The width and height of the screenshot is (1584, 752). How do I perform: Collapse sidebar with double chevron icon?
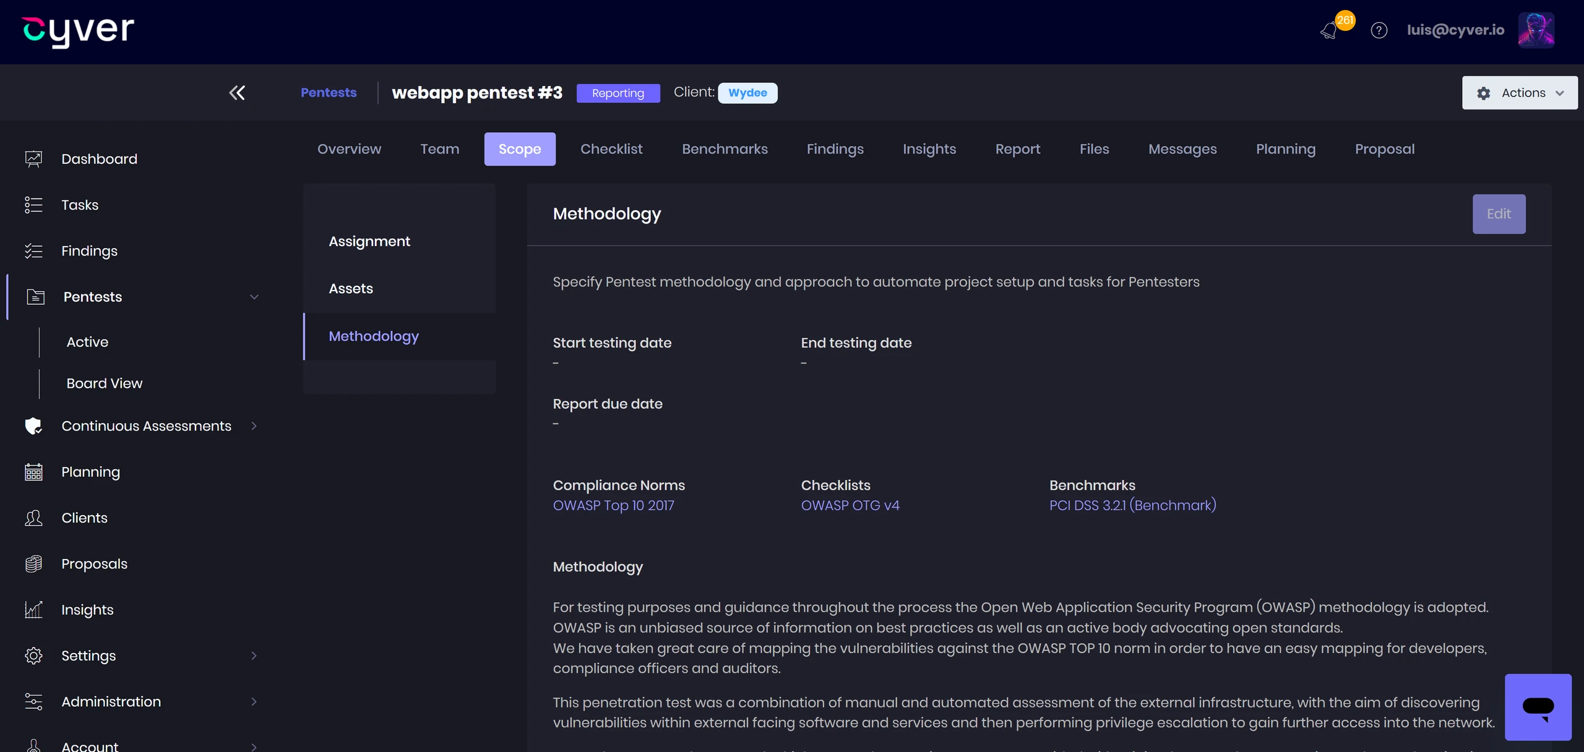[x=237, y=93]
